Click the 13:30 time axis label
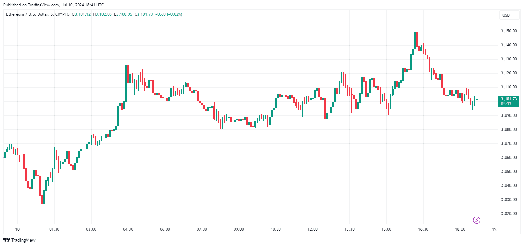 click(349, 229)
